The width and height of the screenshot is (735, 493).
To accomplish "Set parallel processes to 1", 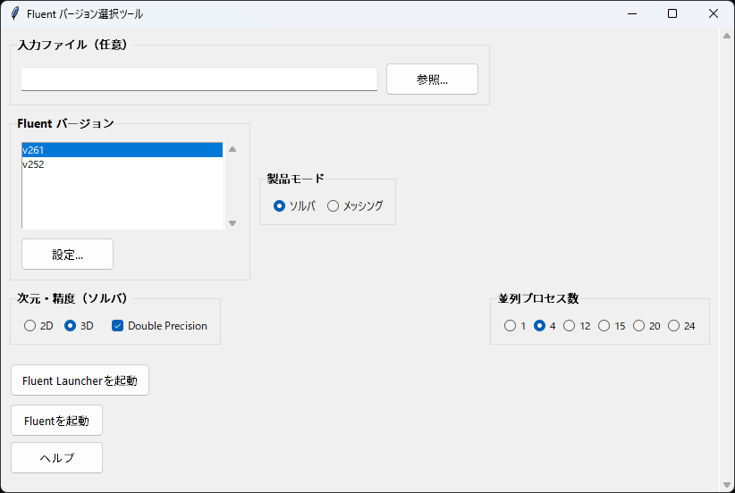I will coord(515,326).
